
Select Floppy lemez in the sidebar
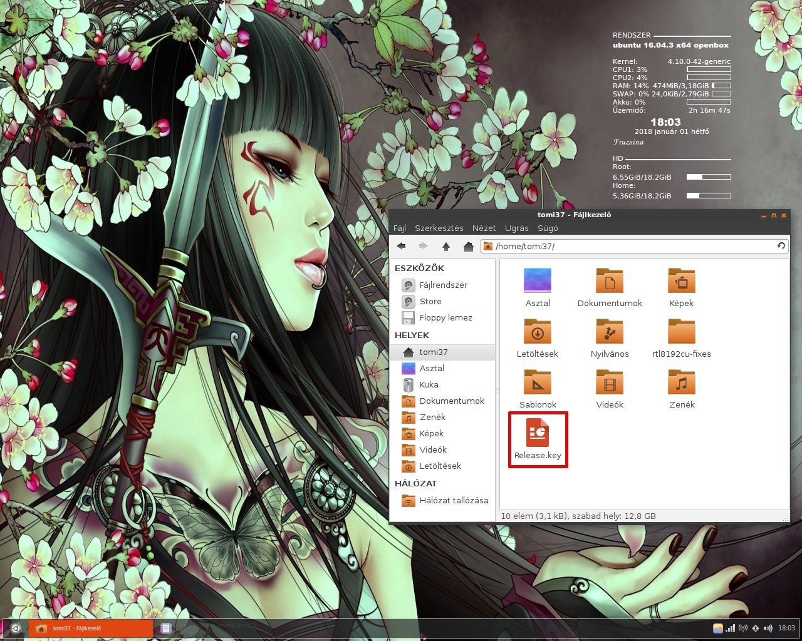pyautogui.click(x=442, y=318)
